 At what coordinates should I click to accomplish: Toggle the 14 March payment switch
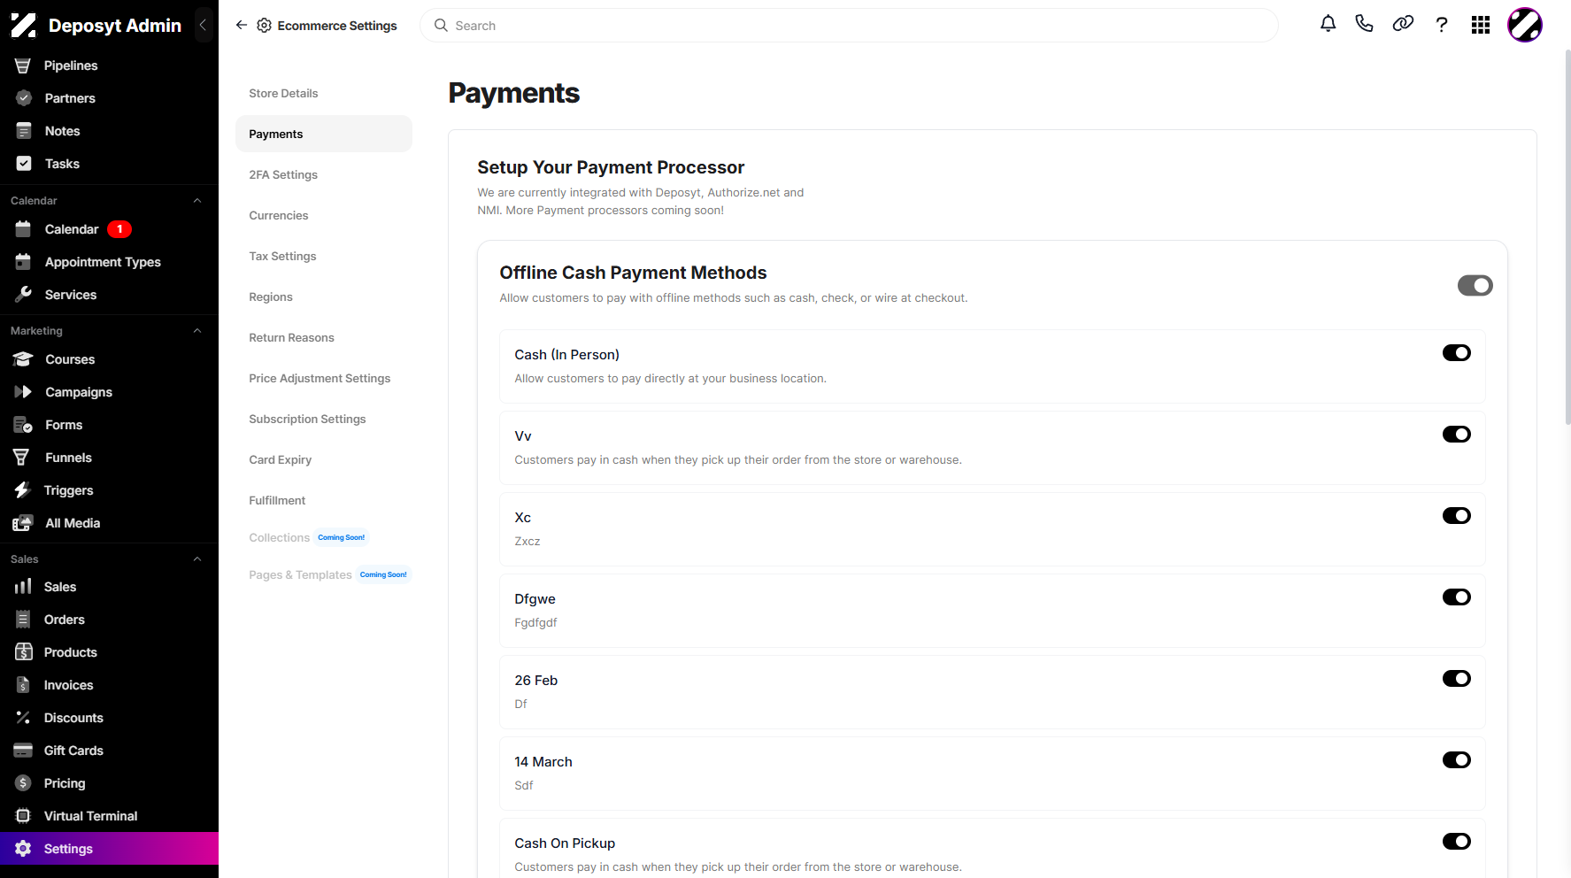pyautogui.click(x=1457, y=760)
